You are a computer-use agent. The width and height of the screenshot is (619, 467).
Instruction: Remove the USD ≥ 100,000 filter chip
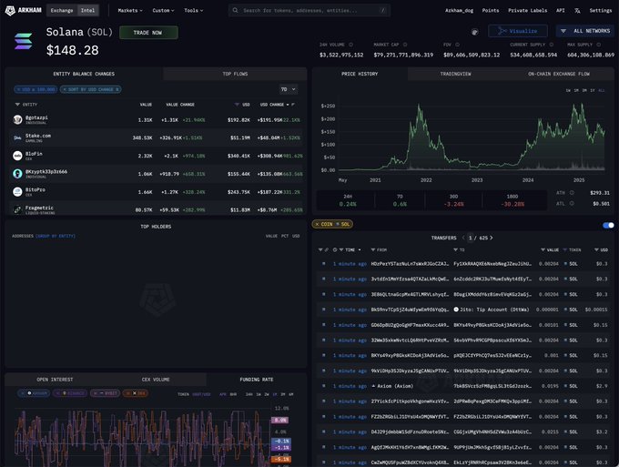point(18,89)
